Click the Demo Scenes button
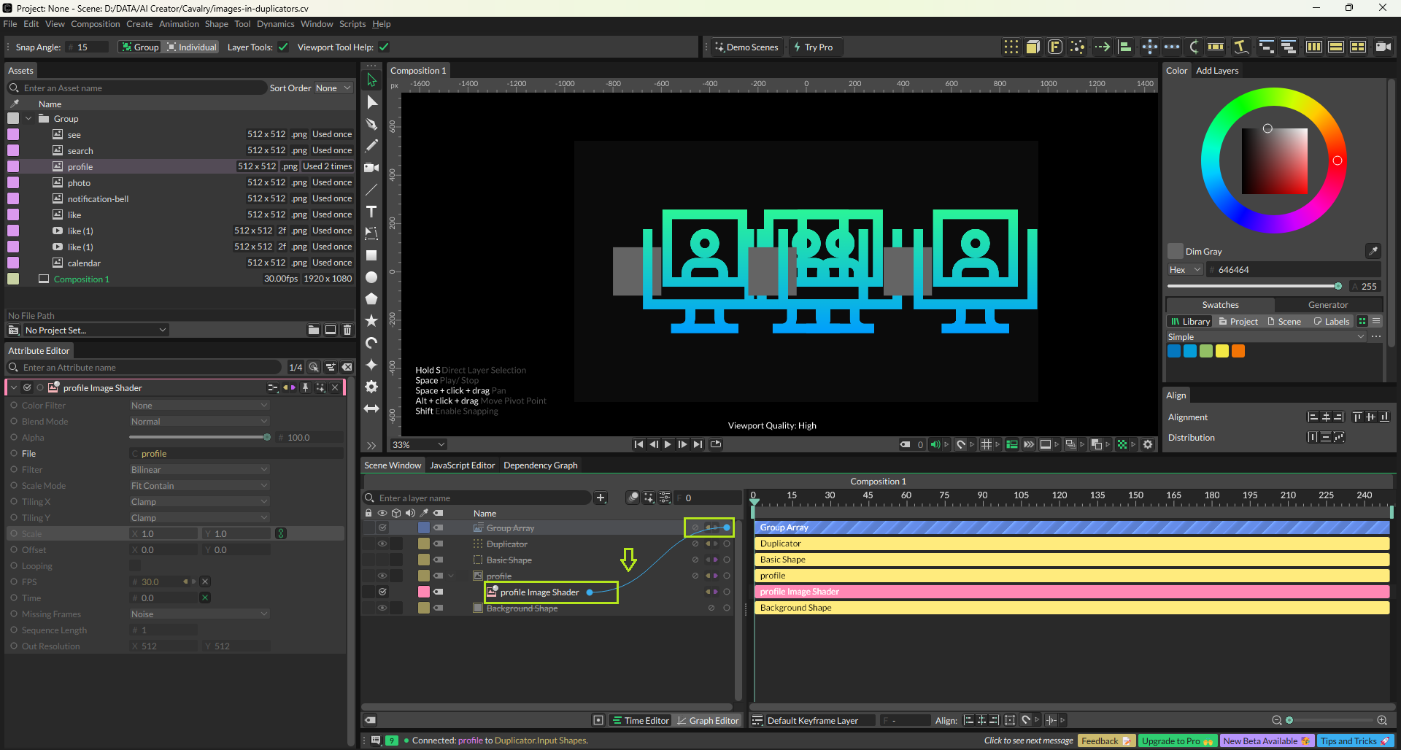 (746, 47)
